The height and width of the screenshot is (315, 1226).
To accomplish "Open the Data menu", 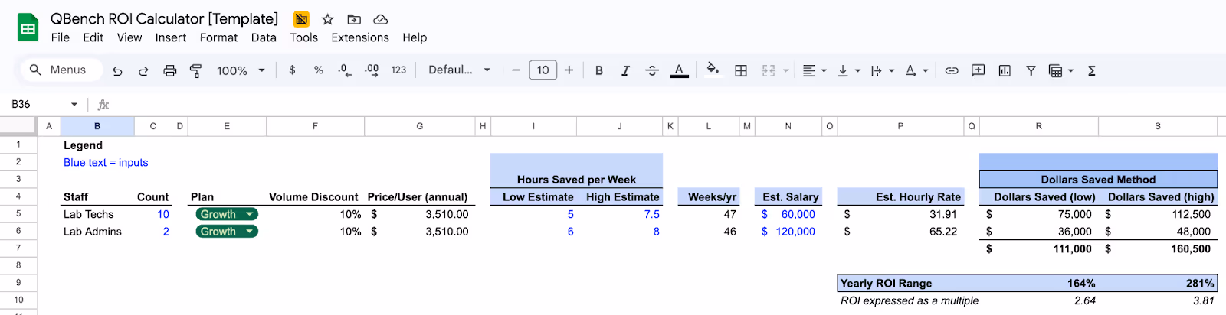I will click(x=264, y=37).
